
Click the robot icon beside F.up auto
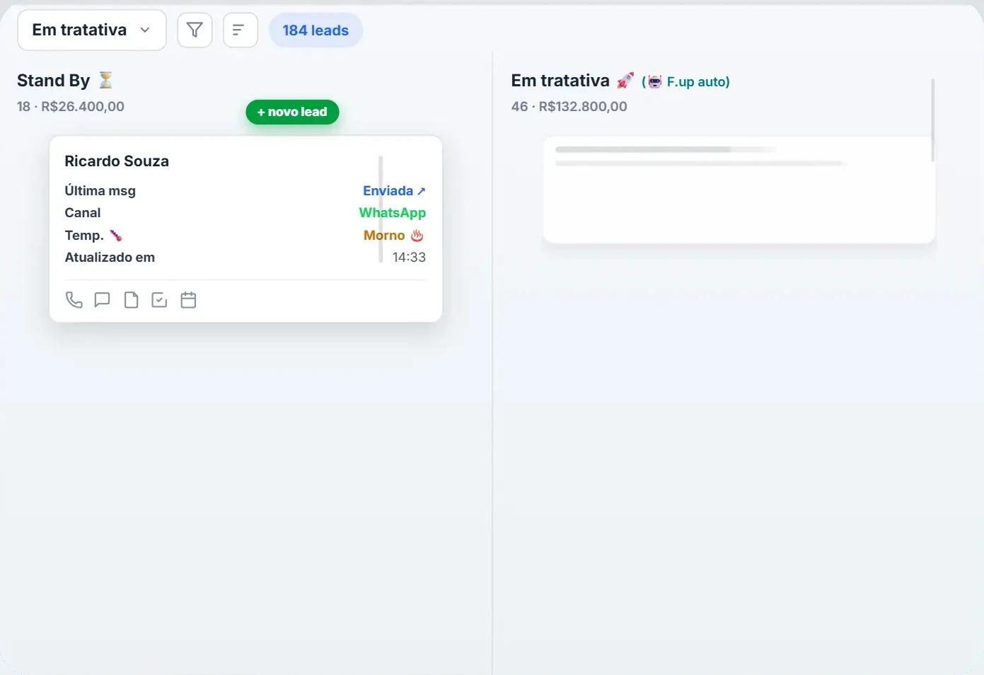pos(655,82)
